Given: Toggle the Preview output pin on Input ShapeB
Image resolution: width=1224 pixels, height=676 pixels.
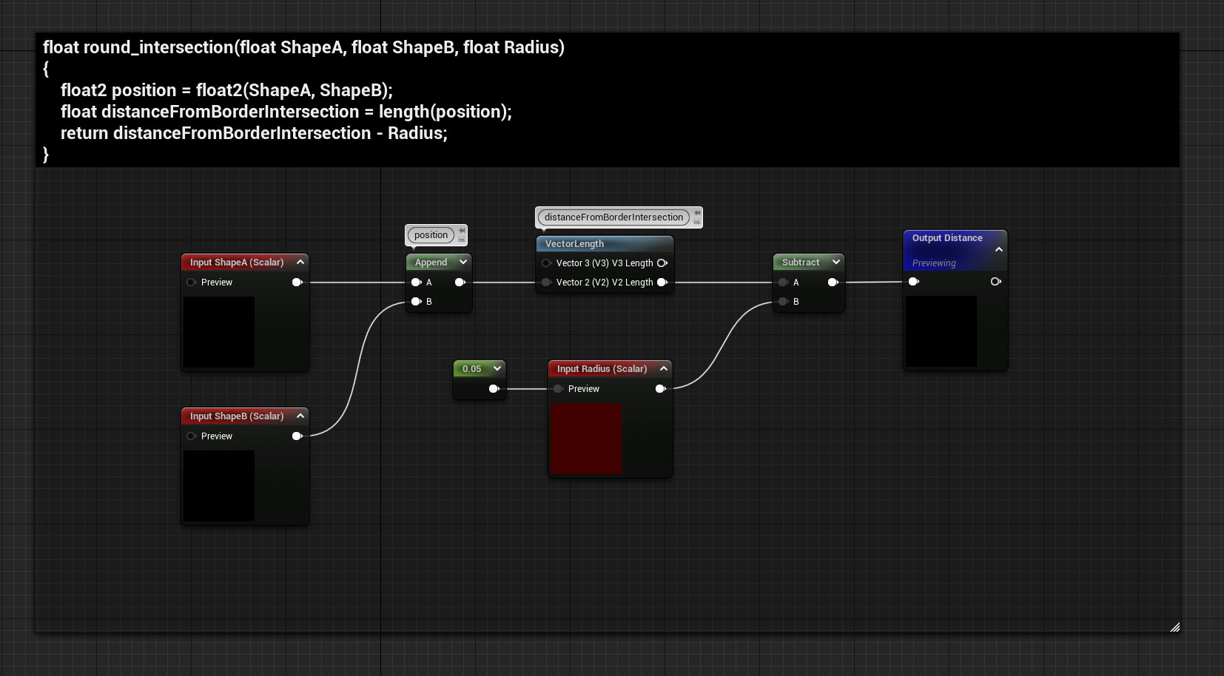Looking at the screenshot, I should click(x=297, y=436).
